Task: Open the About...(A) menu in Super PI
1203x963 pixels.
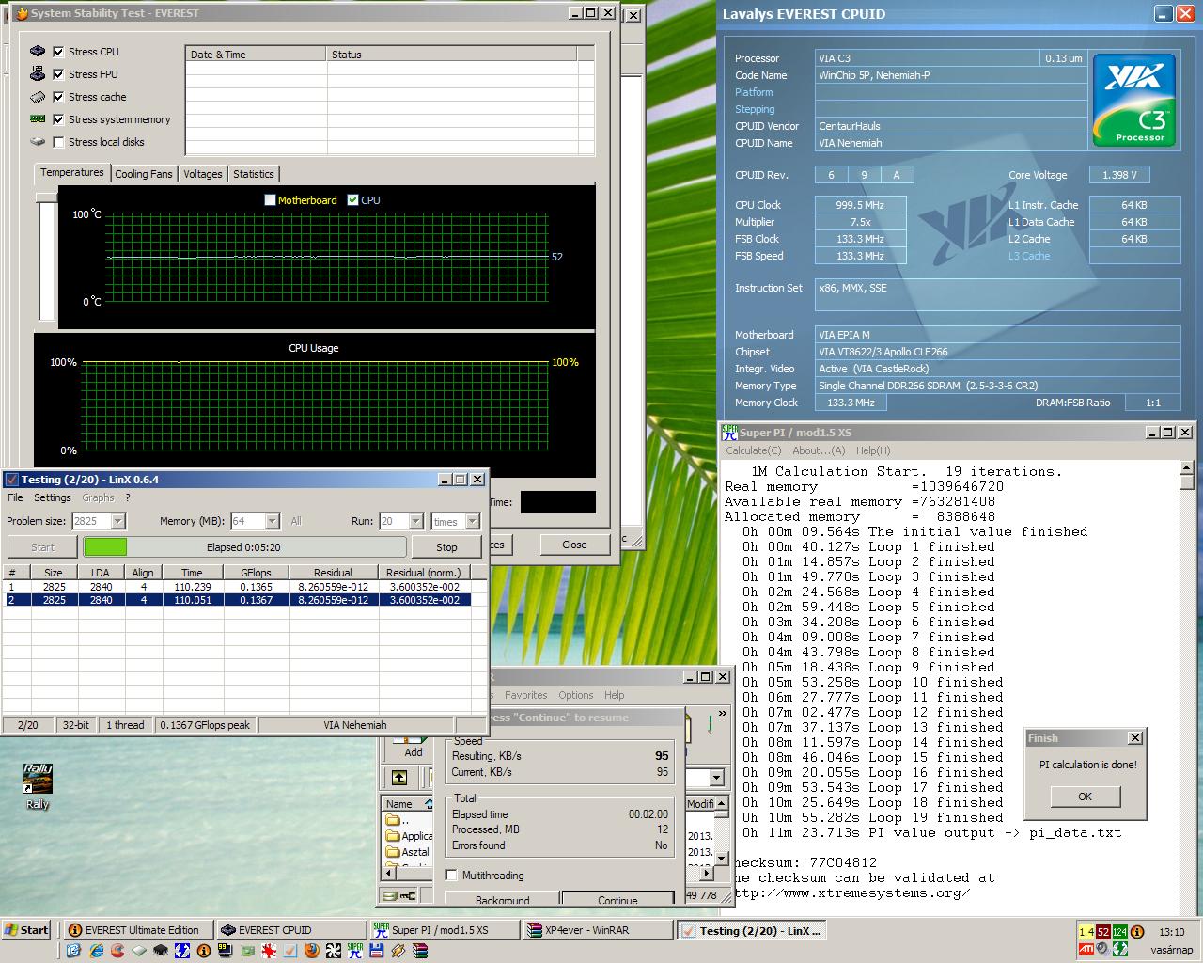Action: pyautogui.click(x=820, y=450)
